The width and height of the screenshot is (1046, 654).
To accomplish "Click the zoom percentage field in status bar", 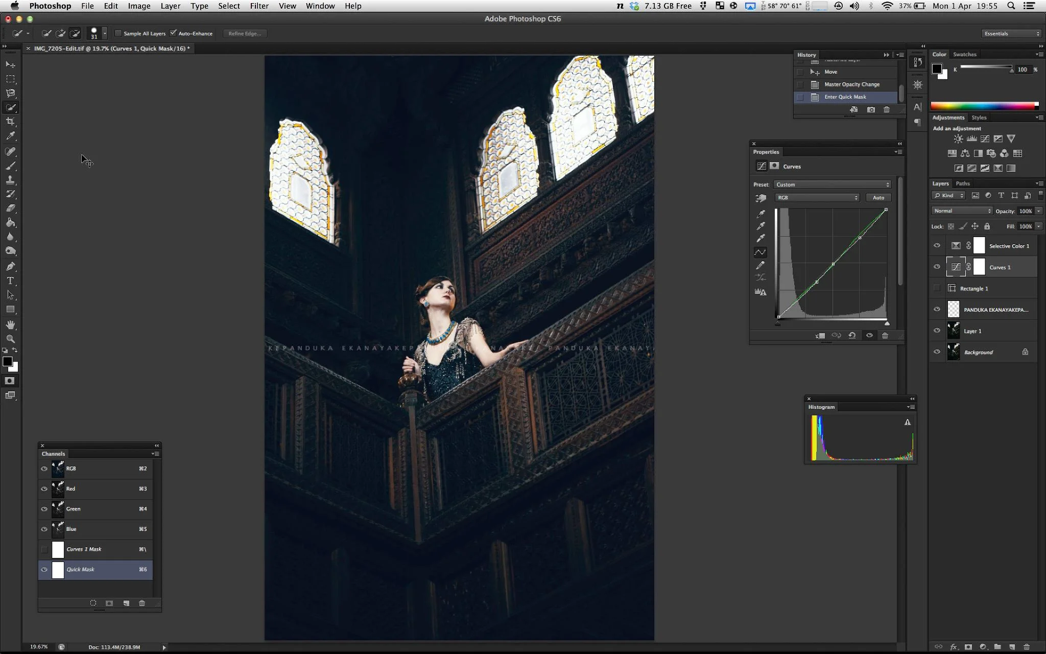I will coord(39,647).
